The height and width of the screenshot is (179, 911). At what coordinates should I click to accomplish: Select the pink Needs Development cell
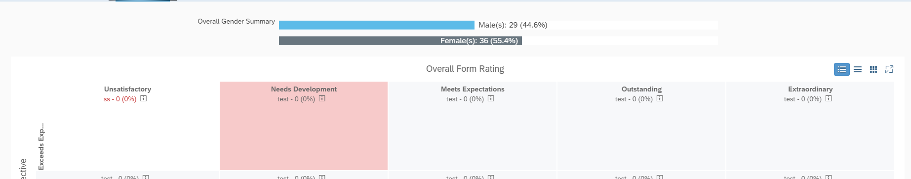point(304,126)
